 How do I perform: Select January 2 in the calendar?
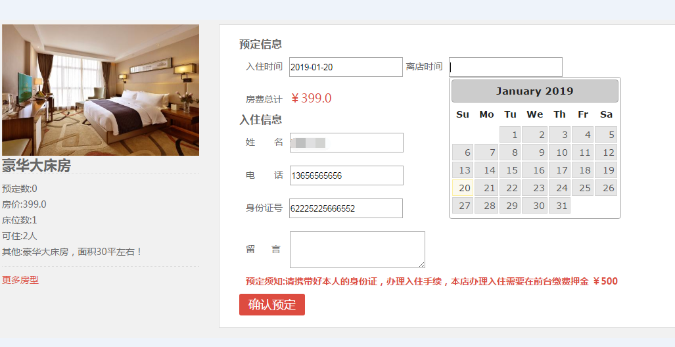[534, 134]
